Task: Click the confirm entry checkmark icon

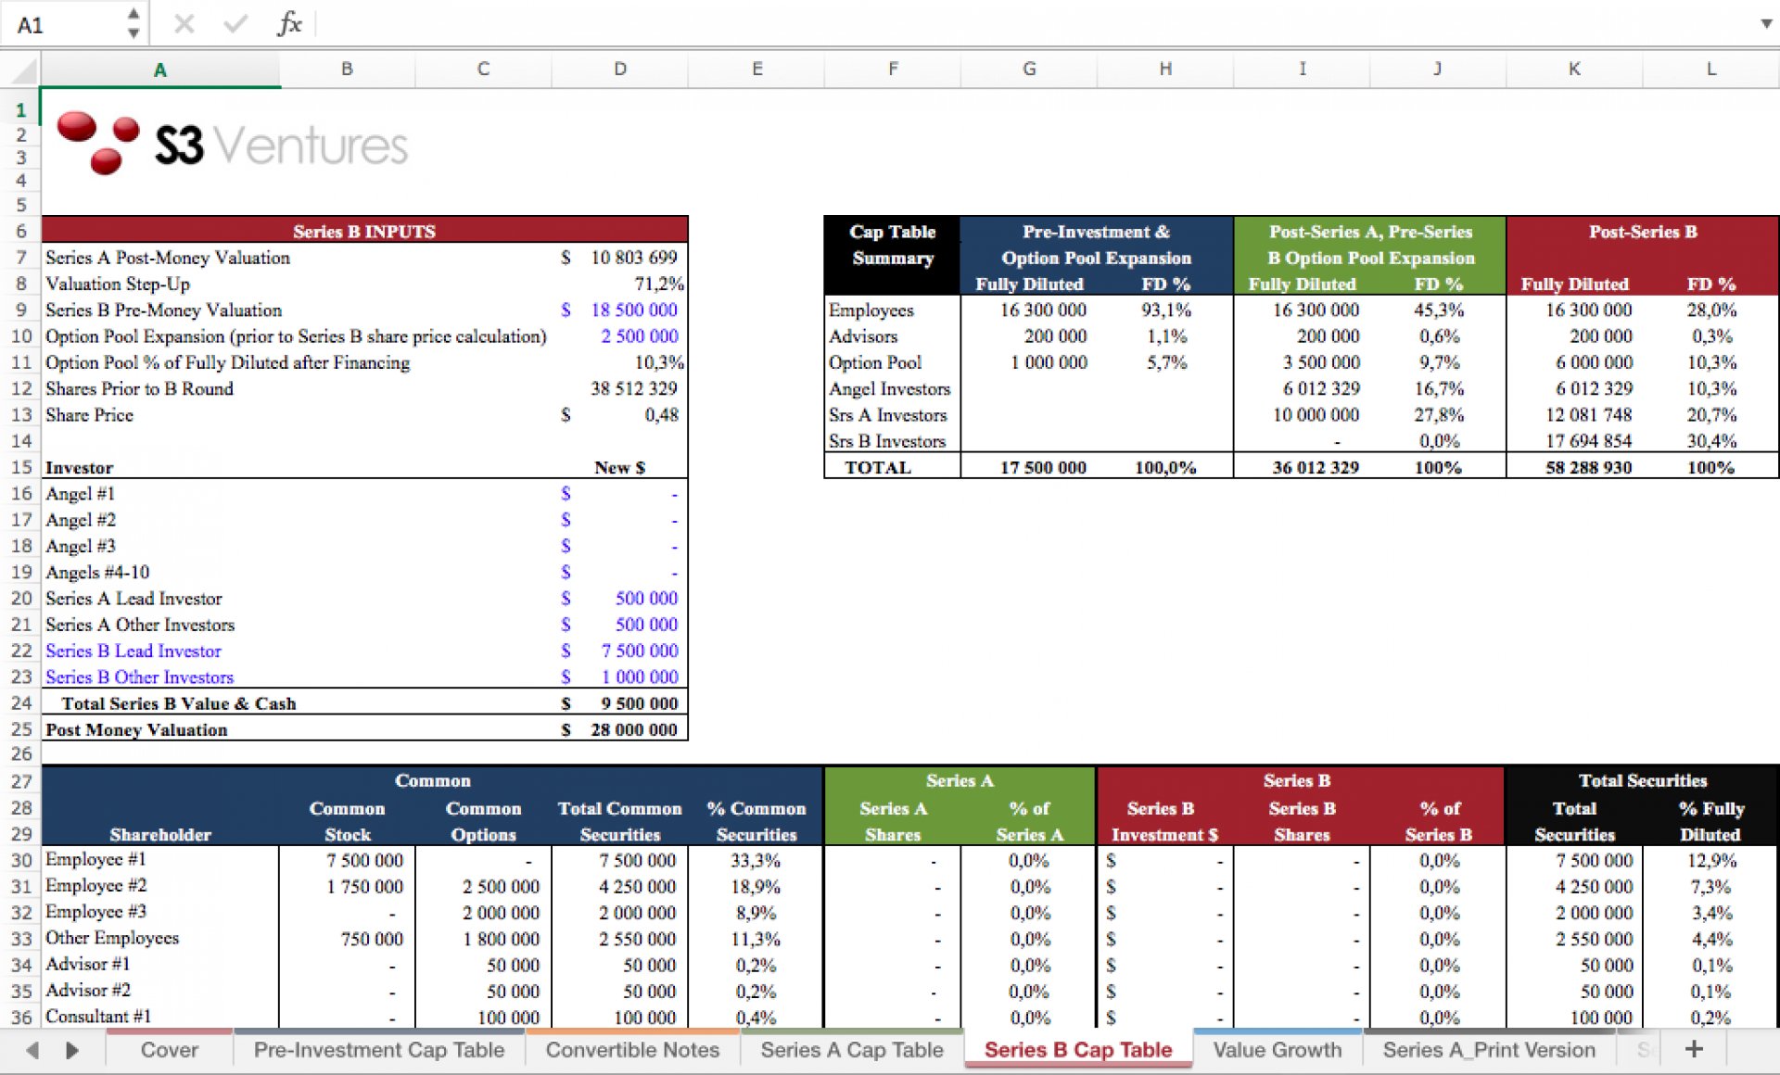Action: tap(236, 24)
